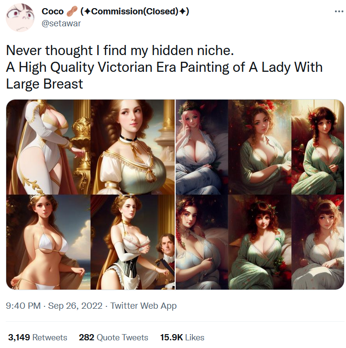Click the top-right green robe painting
Viewport: 346px width, 348px height.
click(x=318, y=147)
